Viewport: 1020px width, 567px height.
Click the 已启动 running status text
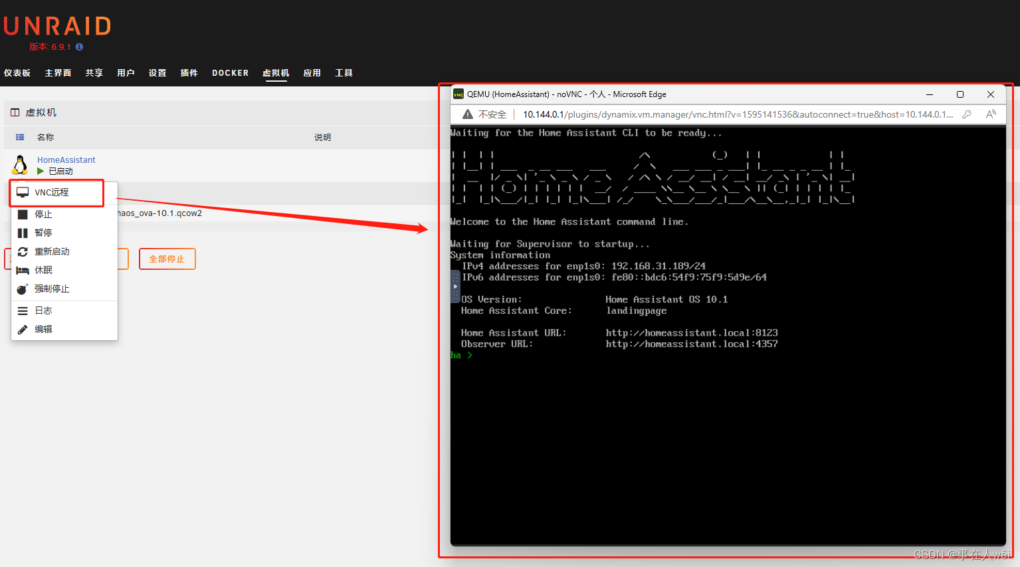(60, 171)
